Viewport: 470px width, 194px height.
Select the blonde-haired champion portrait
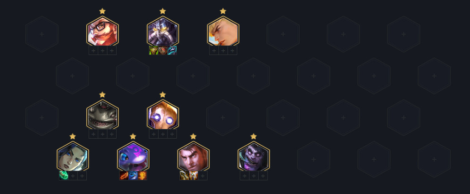point(223,32)
